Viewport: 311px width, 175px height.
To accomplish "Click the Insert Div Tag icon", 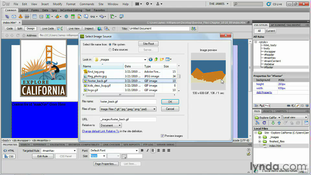I will pos(41,17).
